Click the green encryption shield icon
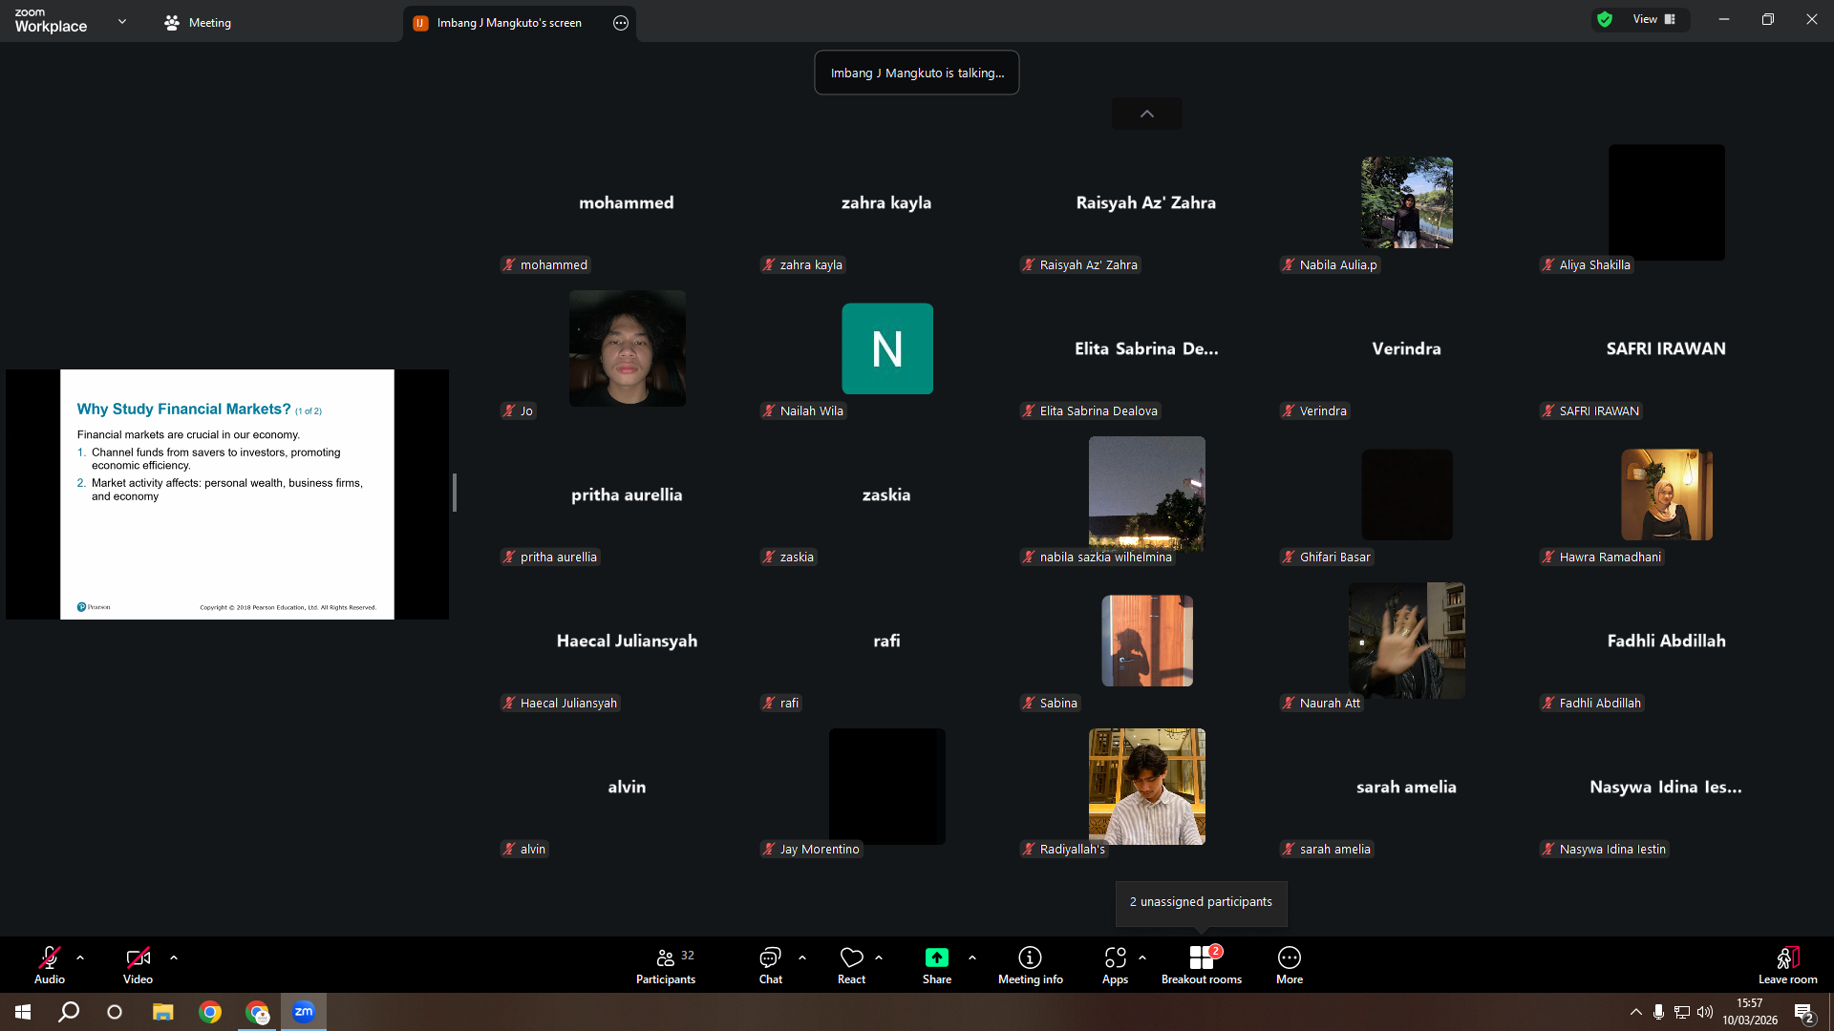 (x=1605, y=19)
